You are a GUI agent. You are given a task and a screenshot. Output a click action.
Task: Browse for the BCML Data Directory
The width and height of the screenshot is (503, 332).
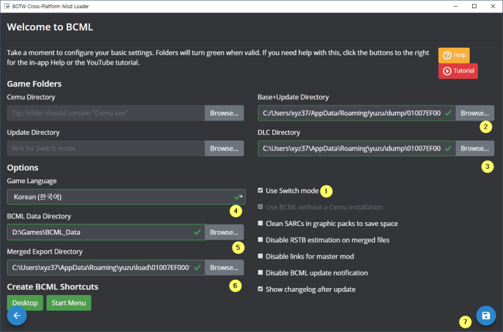224,232
